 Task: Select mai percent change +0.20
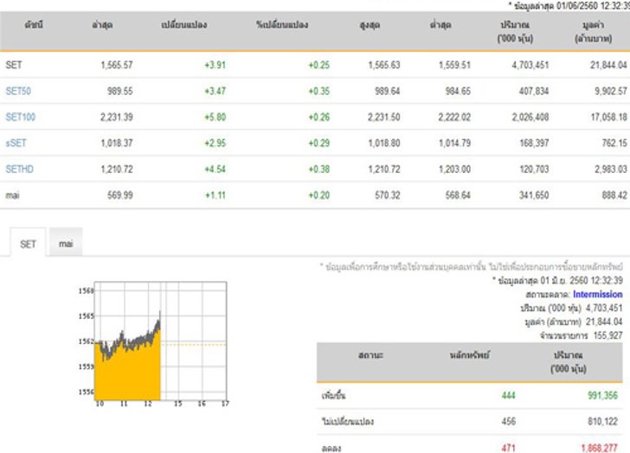[319, 195]
